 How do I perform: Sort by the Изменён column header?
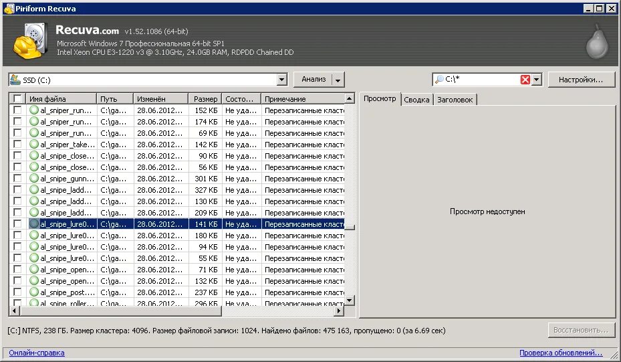coord(161,99)
